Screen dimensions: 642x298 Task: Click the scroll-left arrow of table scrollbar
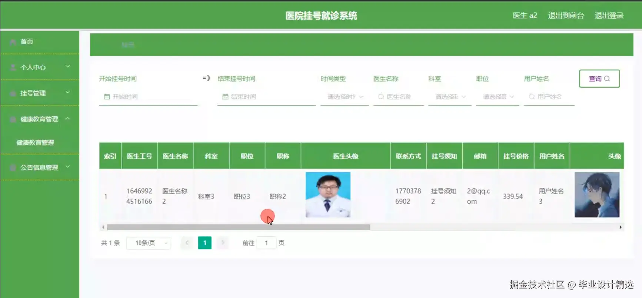pos(103,227)
